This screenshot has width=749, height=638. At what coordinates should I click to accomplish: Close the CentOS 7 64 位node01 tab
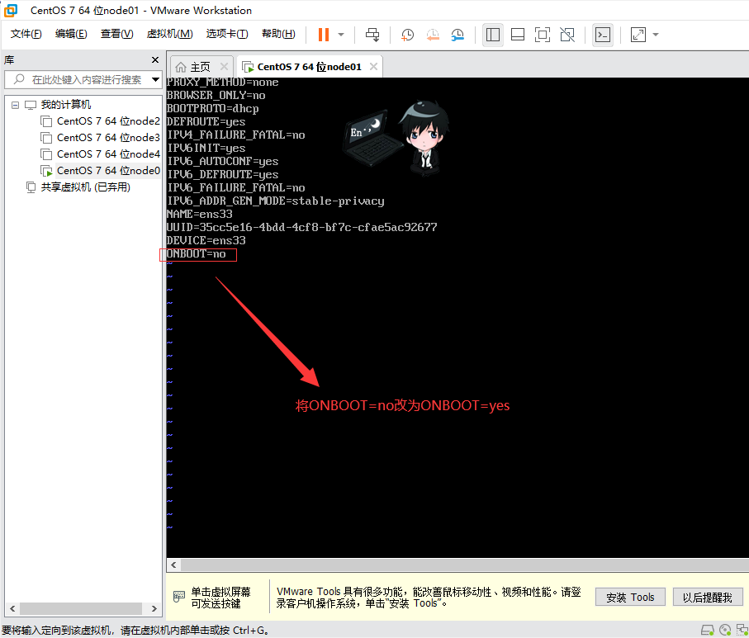coord(373,66)
